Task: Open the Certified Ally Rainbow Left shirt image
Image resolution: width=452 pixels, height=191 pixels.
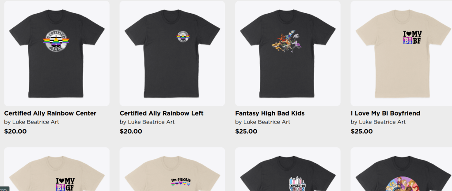Action: (x=172, y=53)
